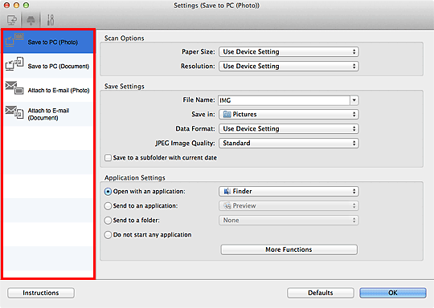Choose Attach to E-mail (Document) item

pyautogui.click(x=48, y=114)
